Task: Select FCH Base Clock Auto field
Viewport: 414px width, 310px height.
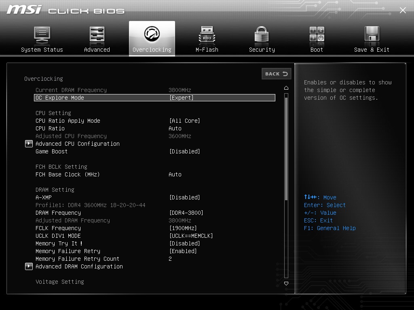Action: 175,174
